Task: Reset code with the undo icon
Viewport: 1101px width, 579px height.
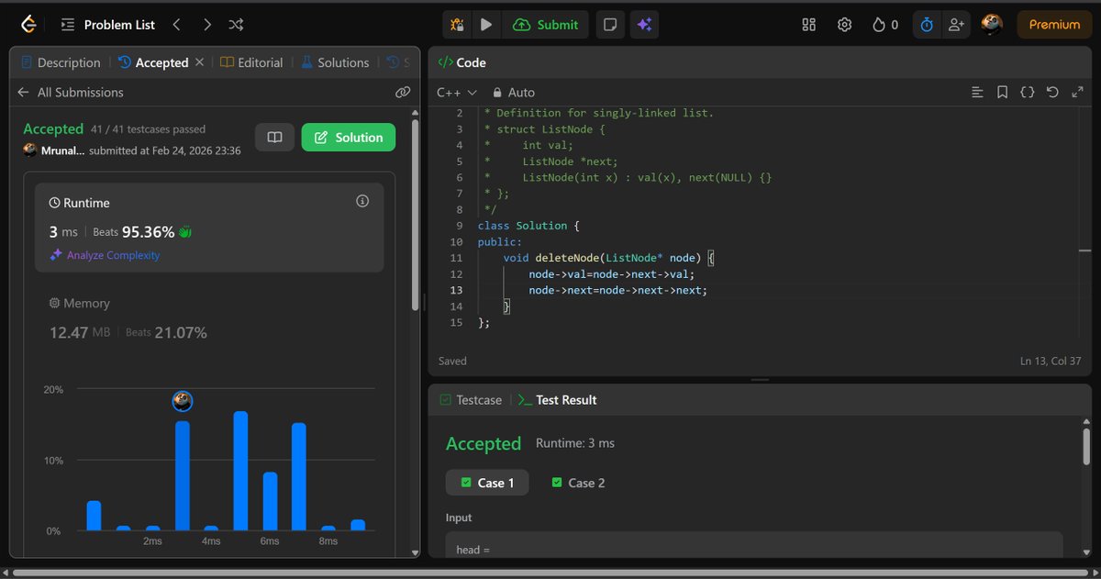Action: click(x=1052, y=92)
